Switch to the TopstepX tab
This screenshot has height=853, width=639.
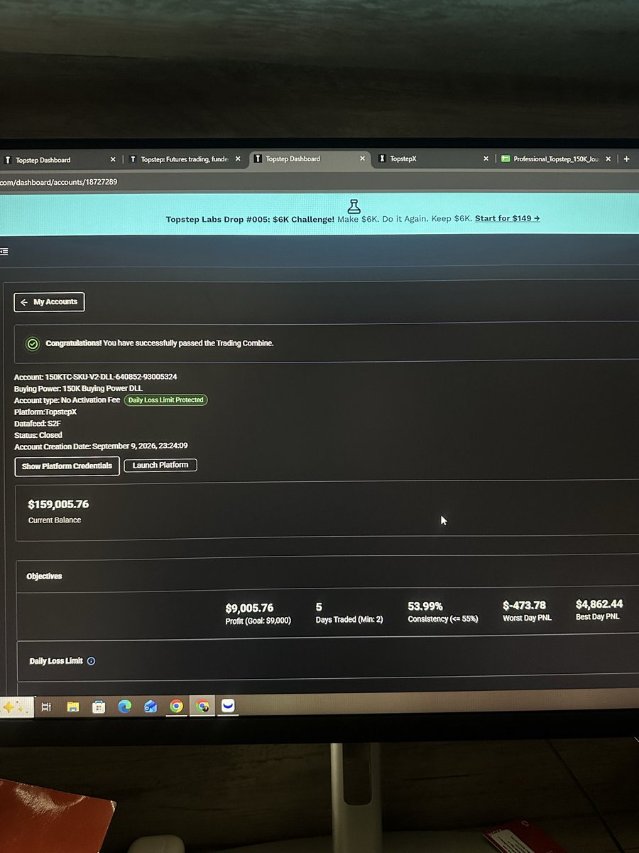[435, 160]
